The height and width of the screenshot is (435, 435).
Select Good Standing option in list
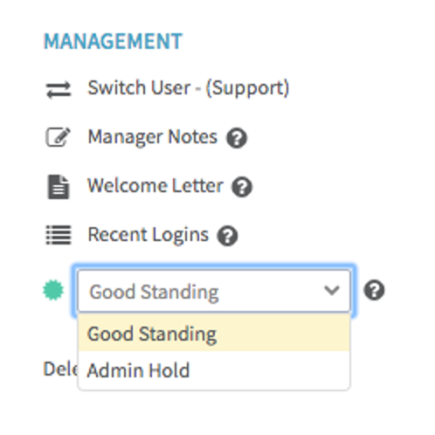pos(214,333)
